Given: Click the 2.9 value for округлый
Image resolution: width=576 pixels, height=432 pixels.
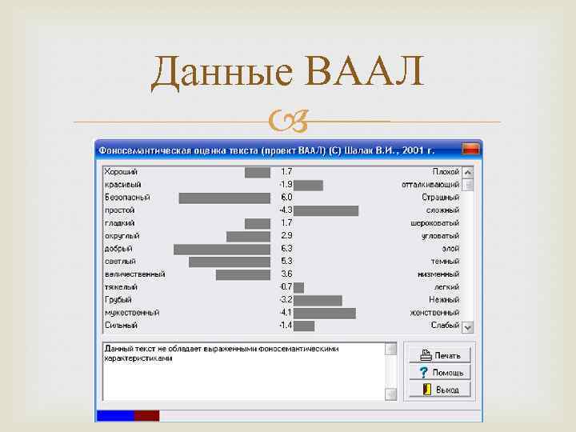Looking at the screenshot, I should [x=286, y=236].
